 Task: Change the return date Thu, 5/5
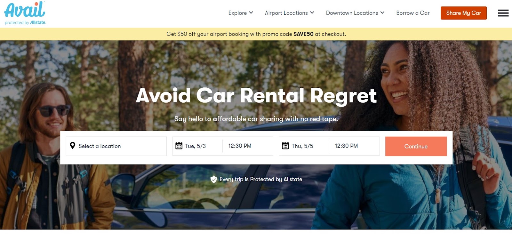[304, 146]
